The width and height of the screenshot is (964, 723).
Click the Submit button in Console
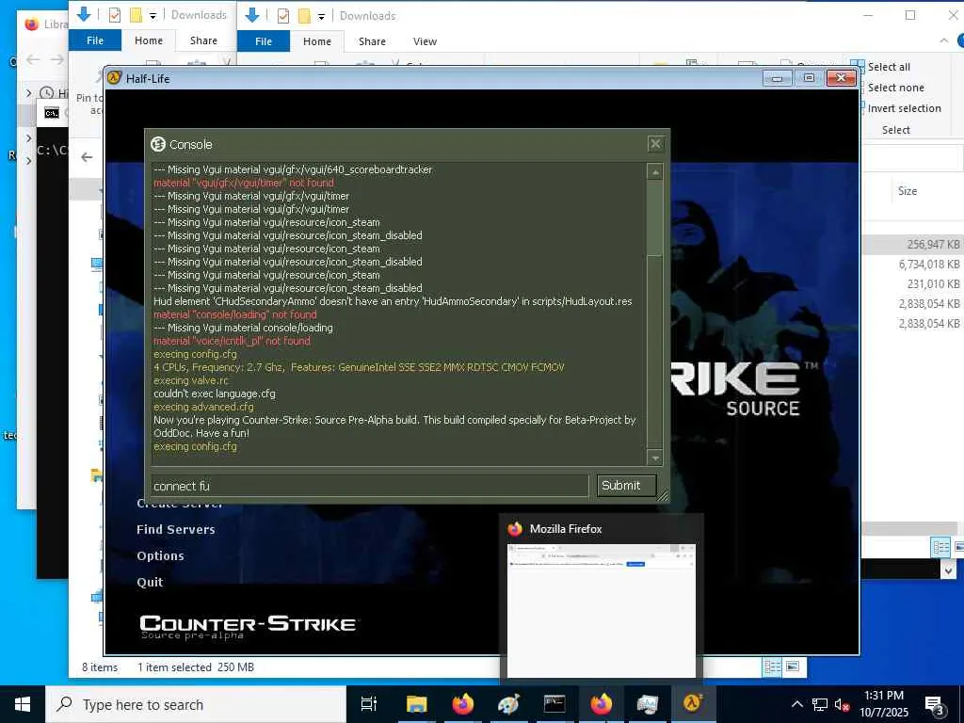[x=626, y=485]
